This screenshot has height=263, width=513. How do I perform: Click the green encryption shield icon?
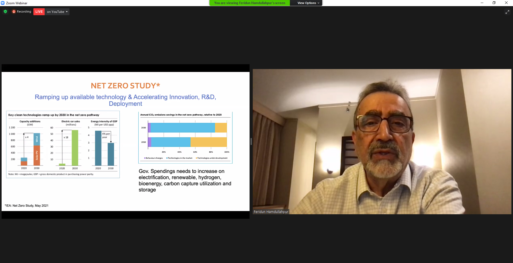5,12
